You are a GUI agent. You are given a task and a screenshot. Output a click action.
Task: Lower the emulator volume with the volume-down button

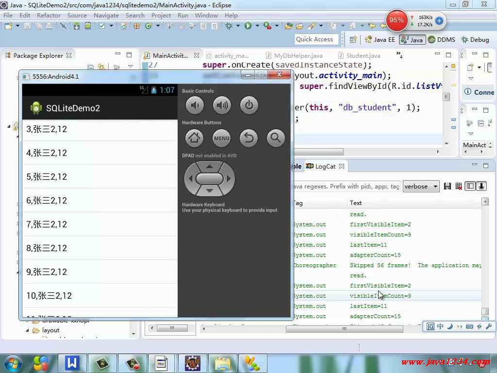[x=195, y=105]
